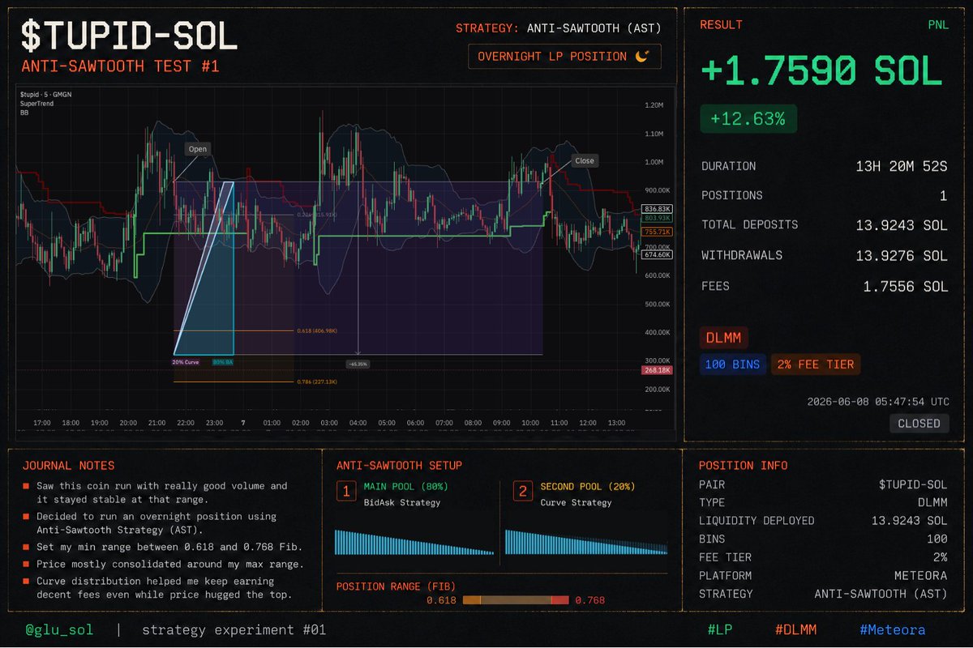Click the 20% Curve label on the chart
Viewport: 973px width, 648px height.
pyautogui.click(x=186, y=362)
